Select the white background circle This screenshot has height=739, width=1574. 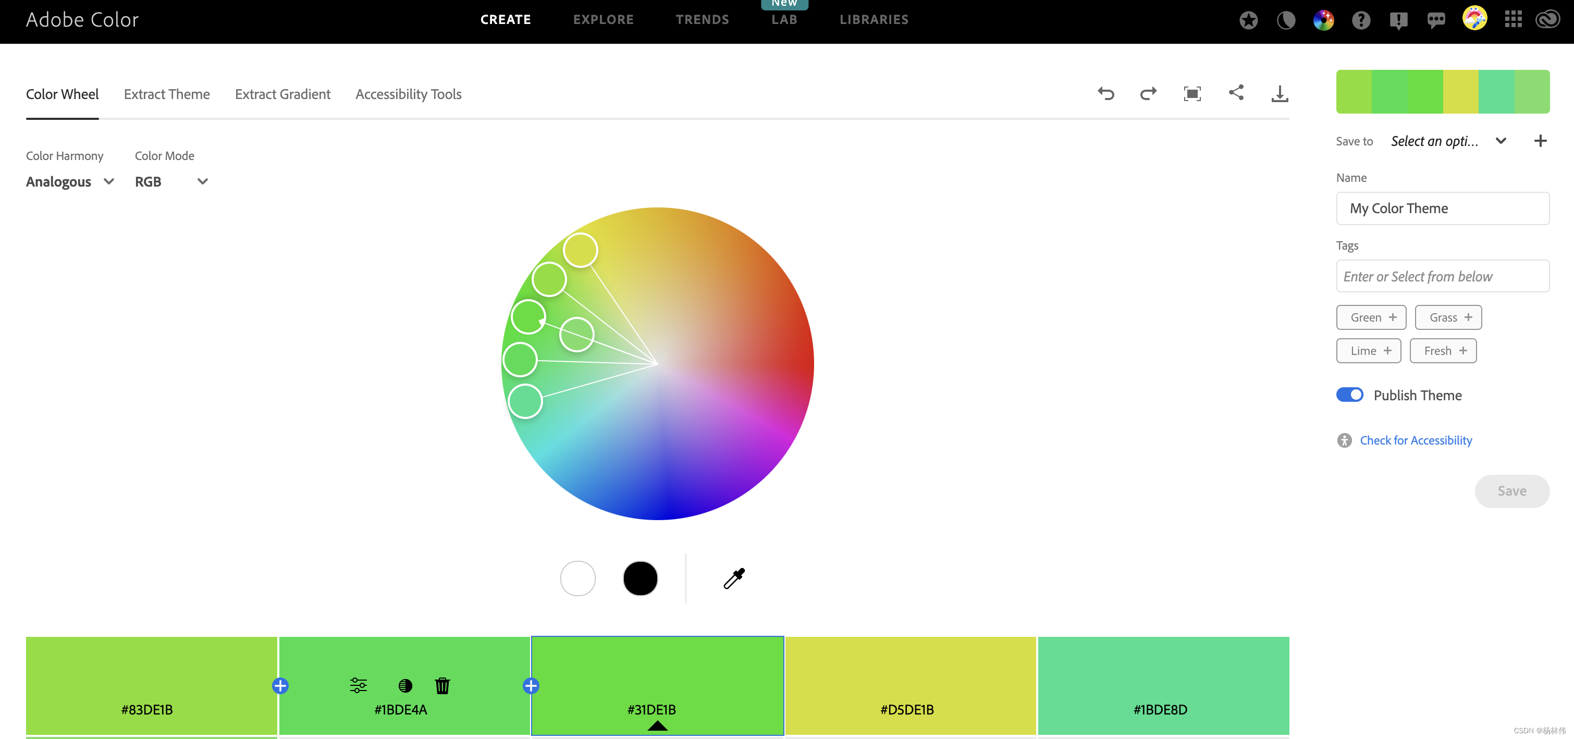point(577,578)
